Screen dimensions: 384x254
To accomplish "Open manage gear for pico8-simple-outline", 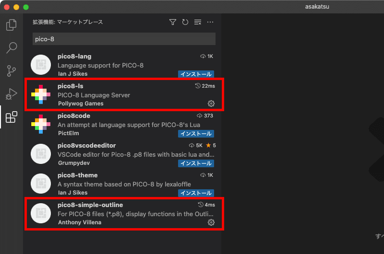I will tap(211, 222).
